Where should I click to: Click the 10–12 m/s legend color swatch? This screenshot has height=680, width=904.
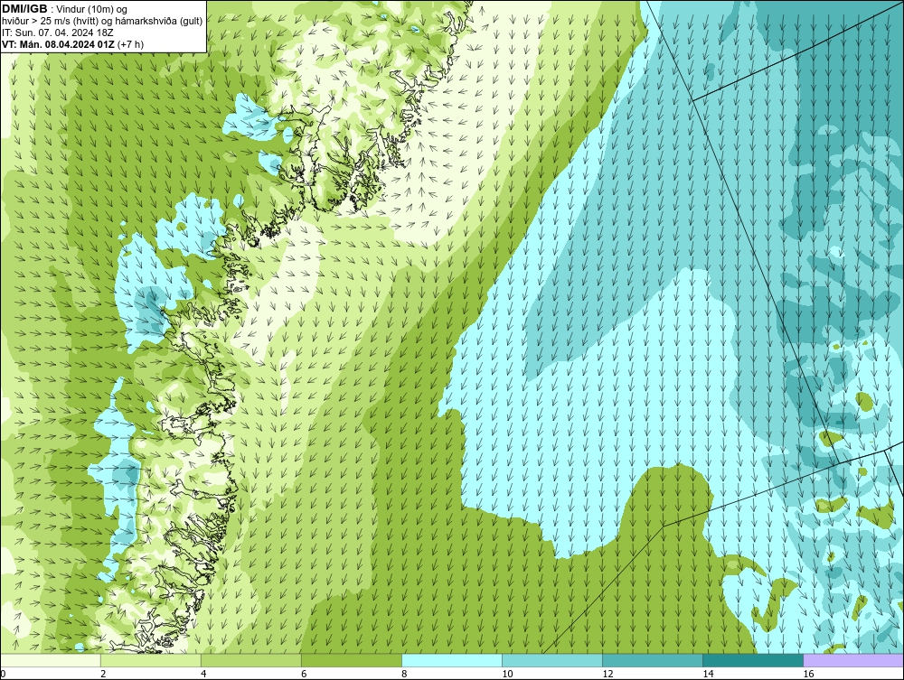551,660
